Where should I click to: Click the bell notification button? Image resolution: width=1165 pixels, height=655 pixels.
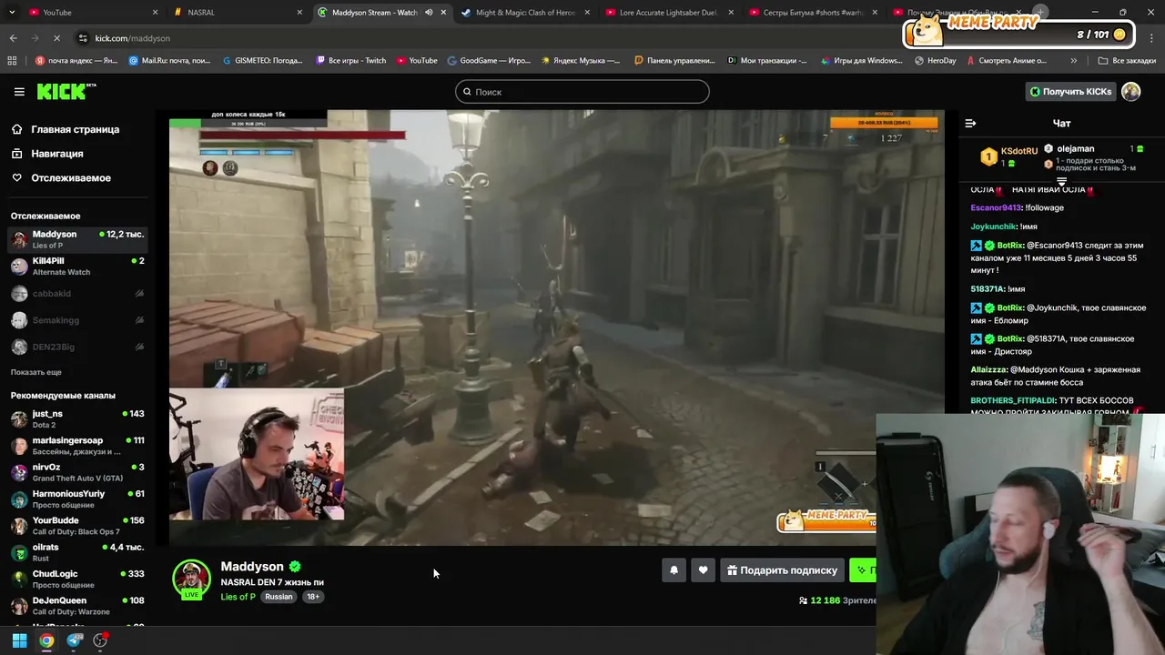coord(674,570)
